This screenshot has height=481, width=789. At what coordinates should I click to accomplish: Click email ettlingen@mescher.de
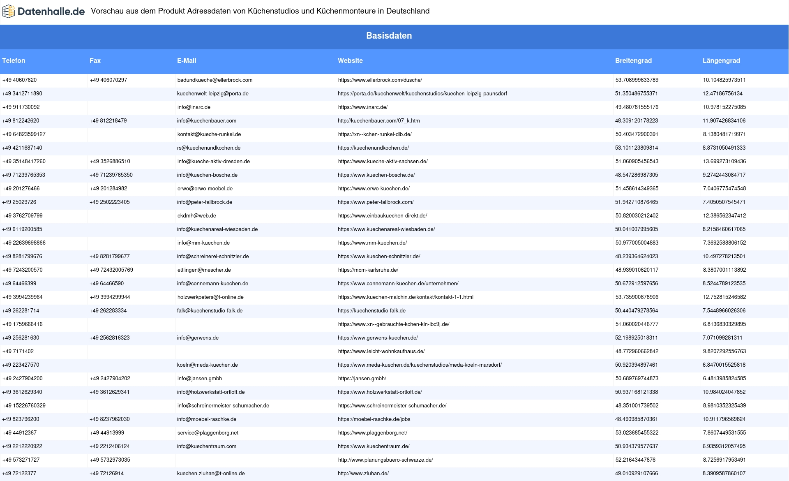(204, 270)
